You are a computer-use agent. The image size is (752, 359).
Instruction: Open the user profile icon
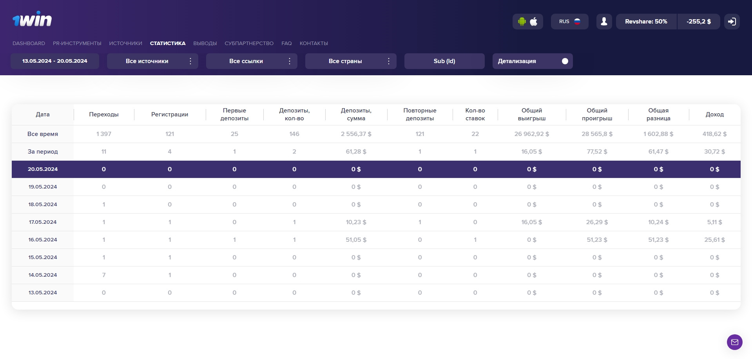[604, 22]
